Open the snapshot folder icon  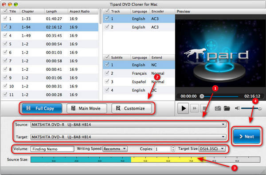pyautogui.click(x=227, y=108)
